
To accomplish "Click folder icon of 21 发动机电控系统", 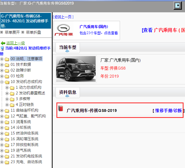I will (x=7, y=157).
